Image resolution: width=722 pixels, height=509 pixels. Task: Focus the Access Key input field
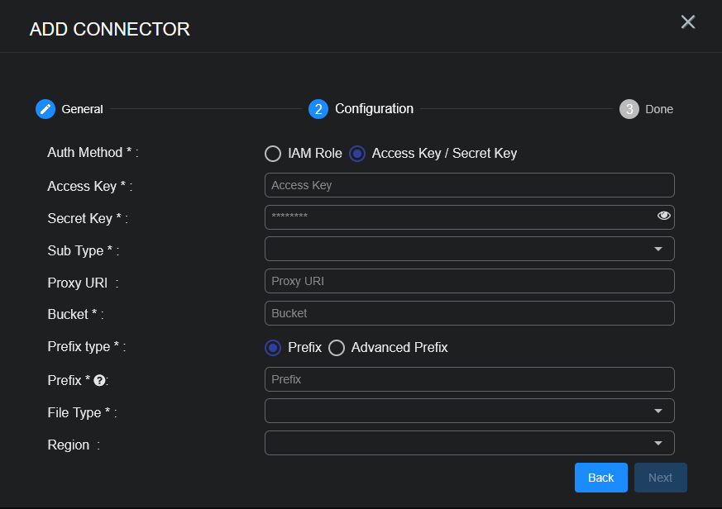469,185
